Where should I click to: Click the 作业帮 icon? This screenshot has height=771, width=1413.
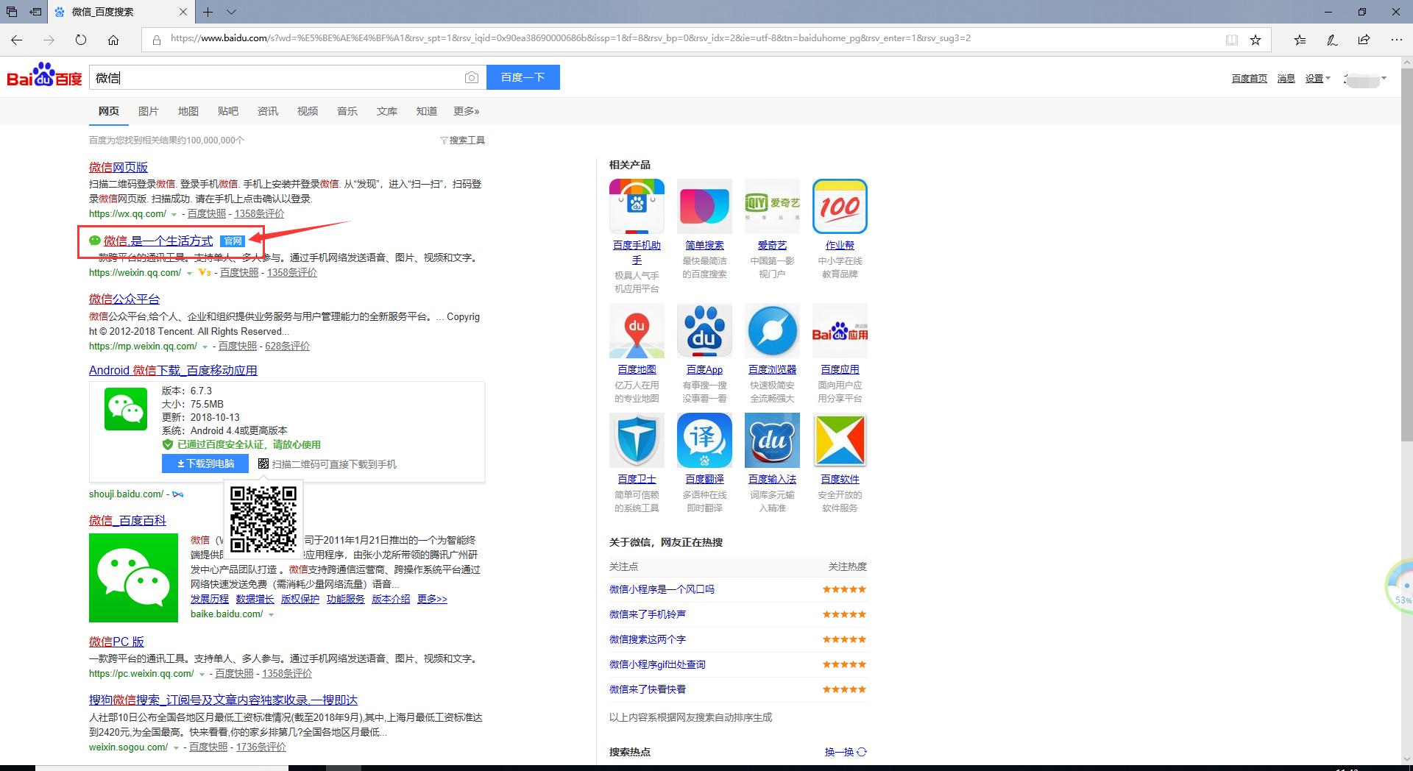(x=839, y=206)
